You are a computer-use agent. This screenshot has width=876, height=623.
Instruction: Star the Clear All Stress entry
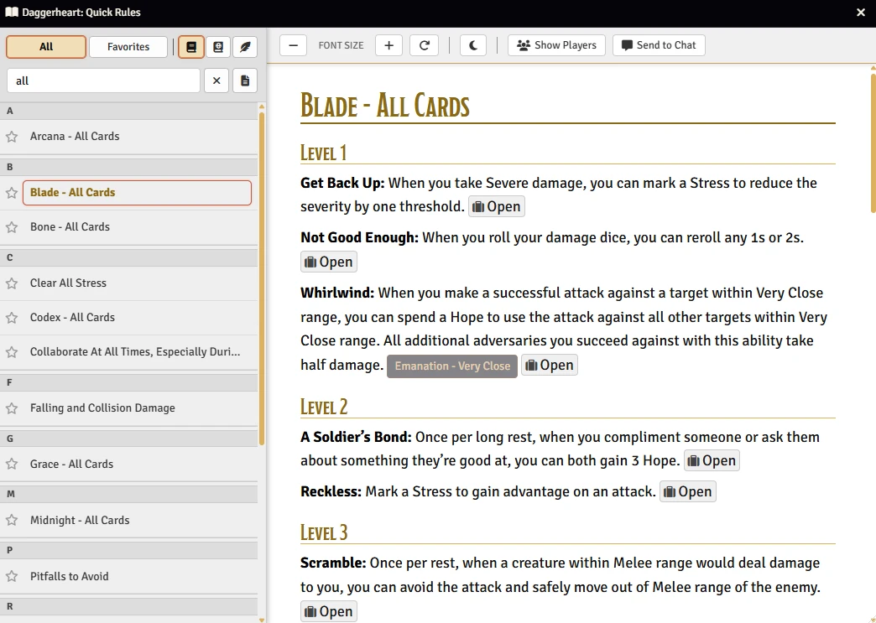pyautogui.click(x=12, y=283)
